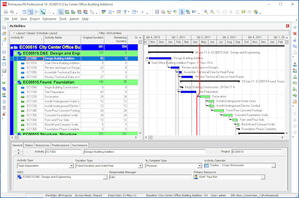
Task: Click the Activity ID column header
Action: 27,40
